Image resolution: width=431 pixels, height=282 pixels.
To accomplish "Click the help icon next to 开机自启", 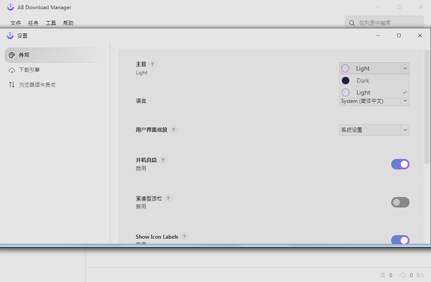I will (163, 160).
